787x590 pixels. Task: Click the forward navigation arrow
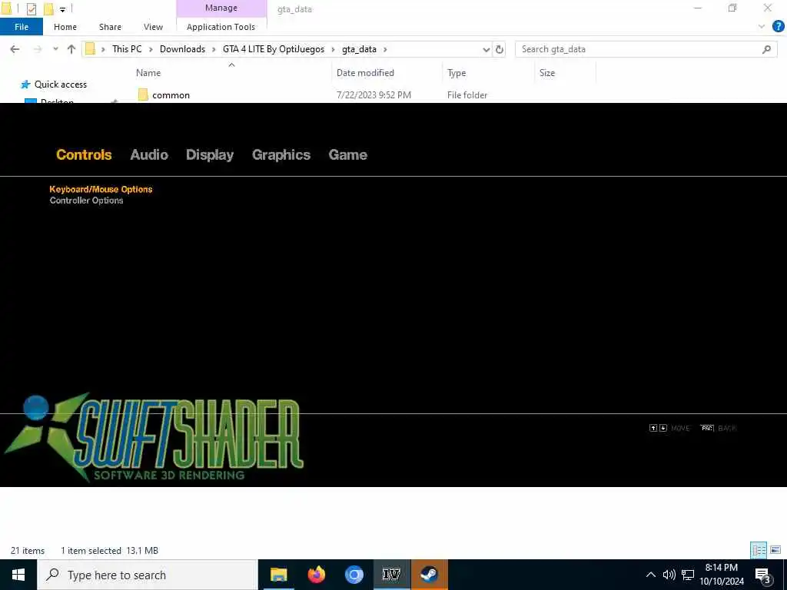38,49
